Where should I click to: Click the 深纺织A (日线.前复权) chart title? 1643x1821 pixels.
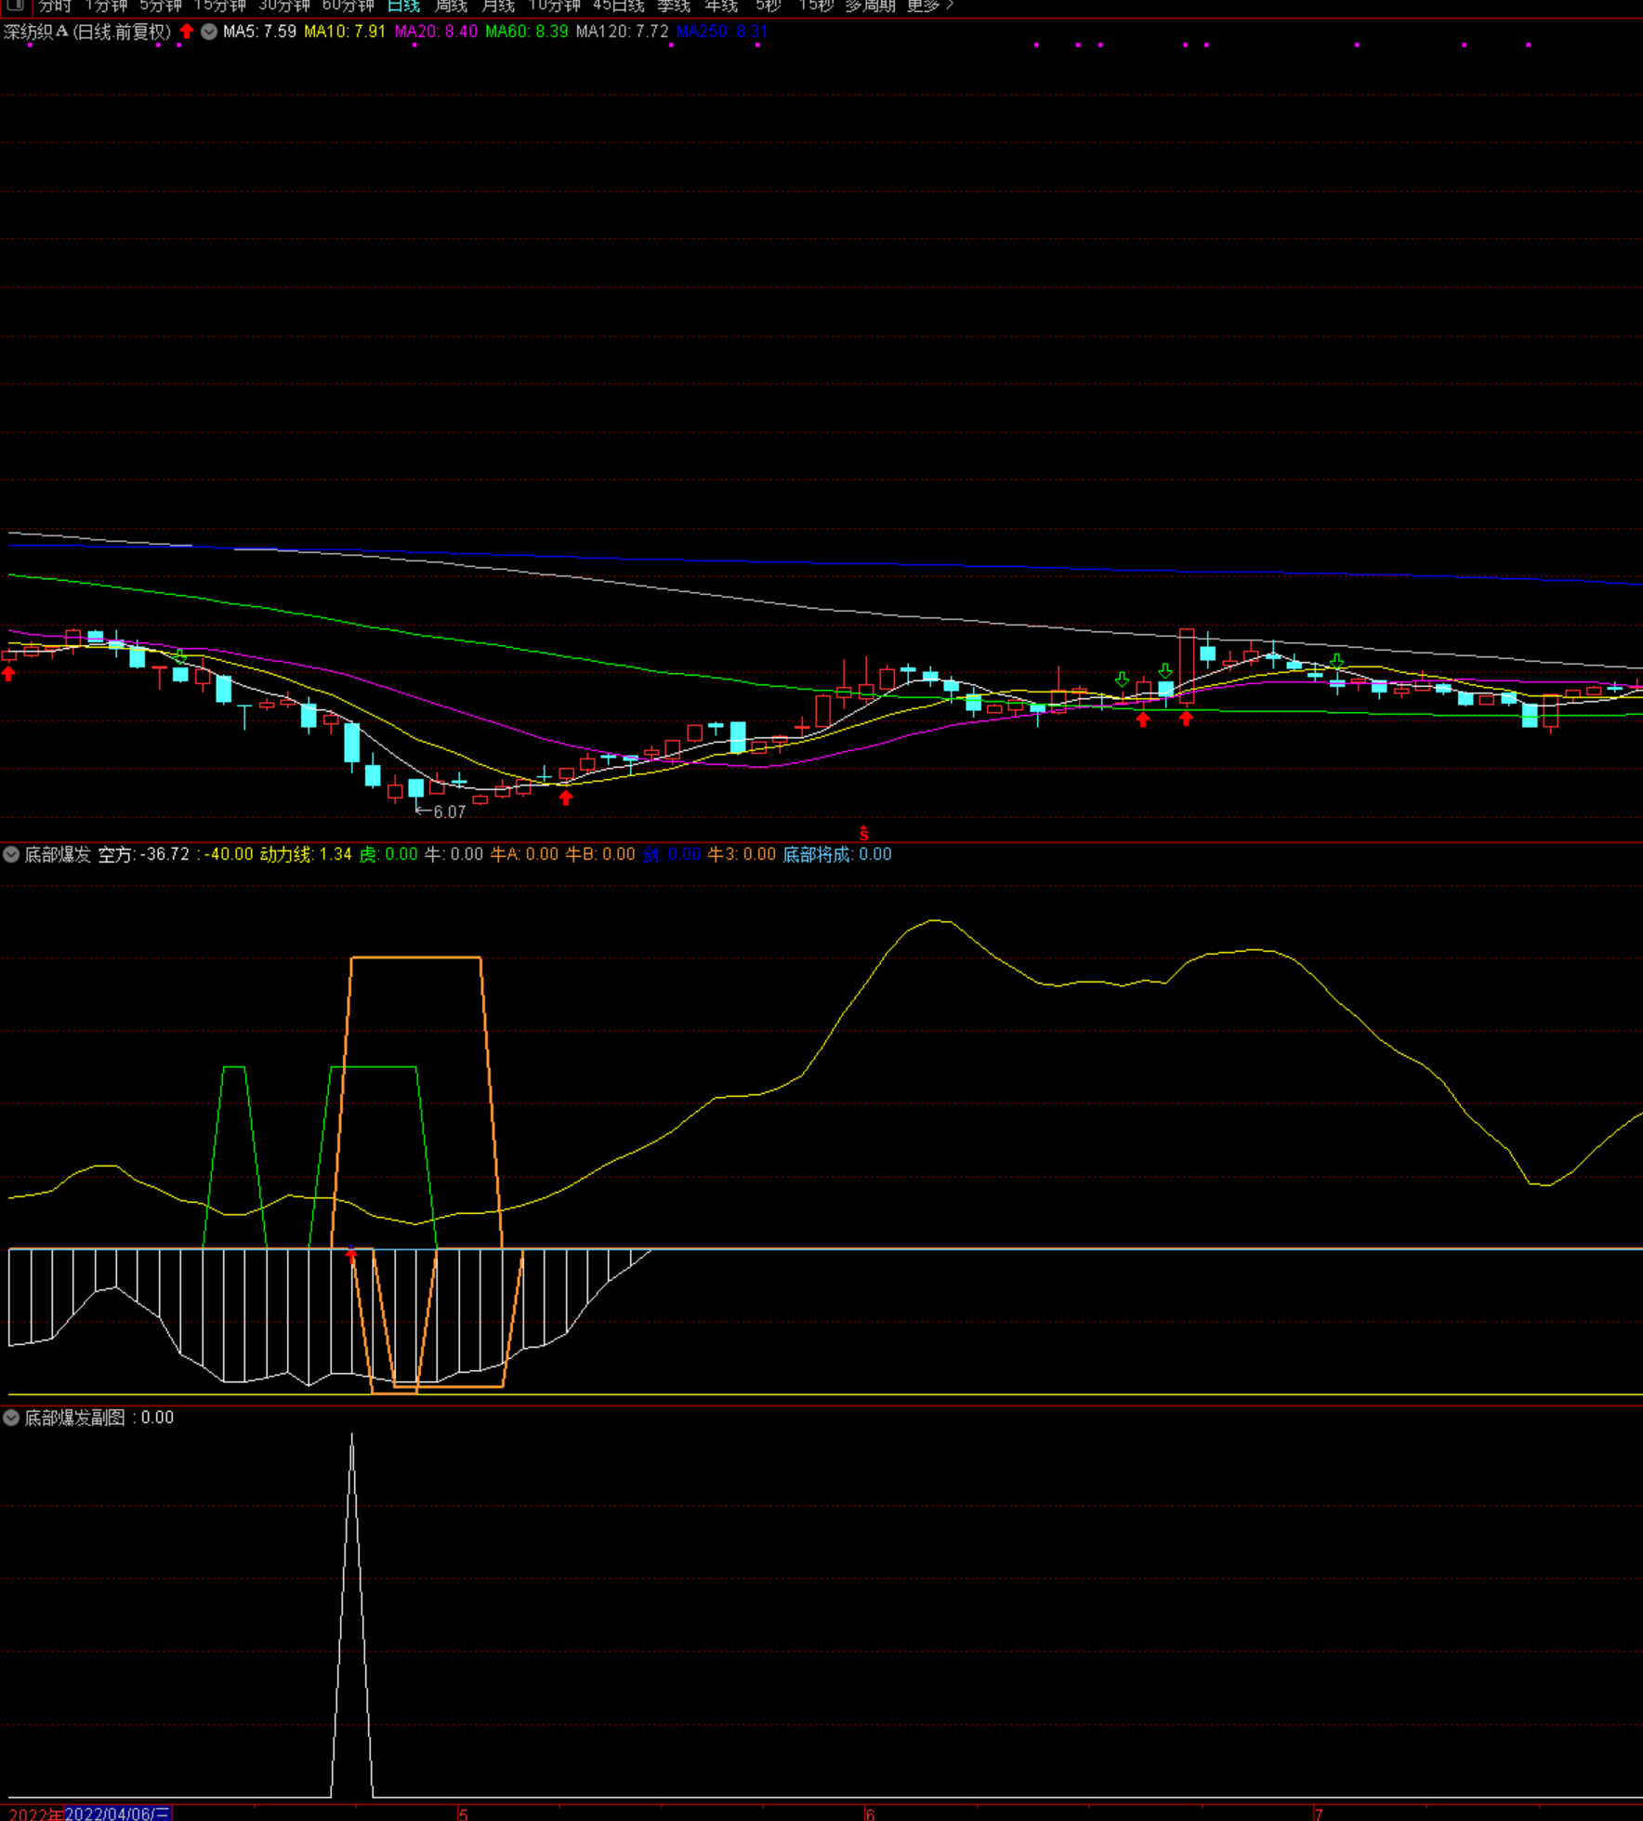[87, 32]
